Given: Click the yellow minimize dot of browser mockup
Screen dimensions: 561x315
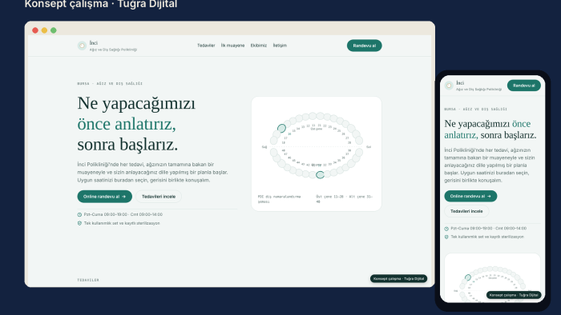Looking at the screenshot, I should pyautogui.click(x=44, y=30).
